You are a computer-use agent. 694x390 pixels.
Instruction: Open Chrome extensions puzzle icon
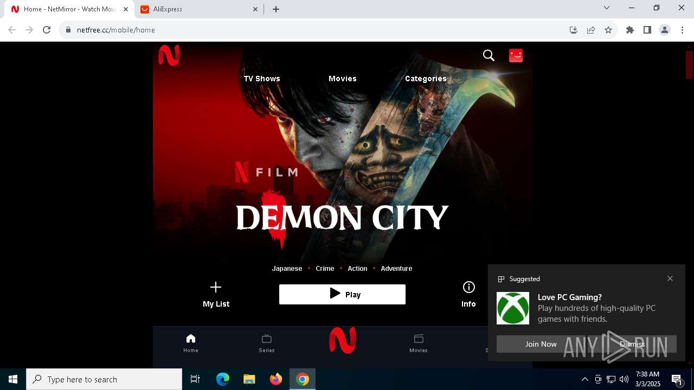pyautogui.click(x=630, y=30)
